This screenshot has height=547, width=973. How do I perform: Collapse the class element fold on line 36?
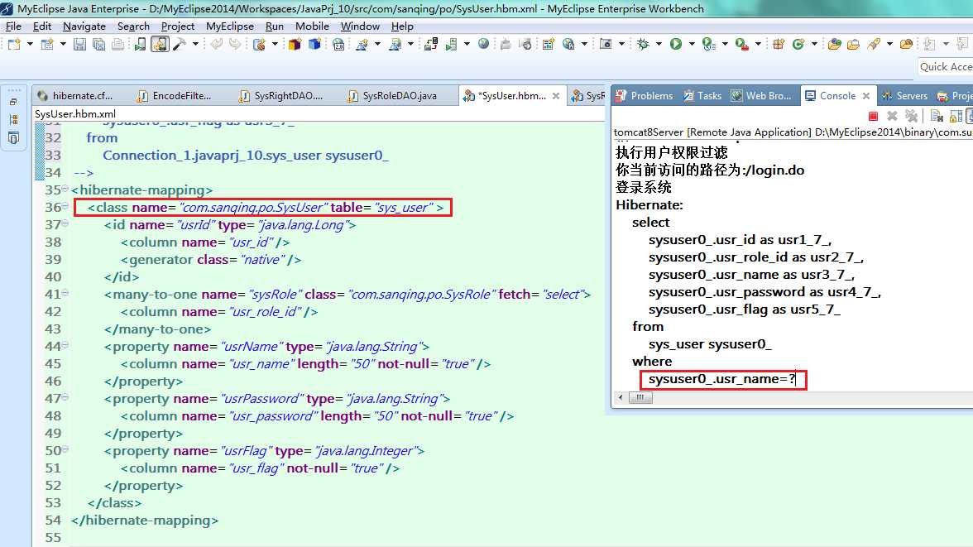65,206
